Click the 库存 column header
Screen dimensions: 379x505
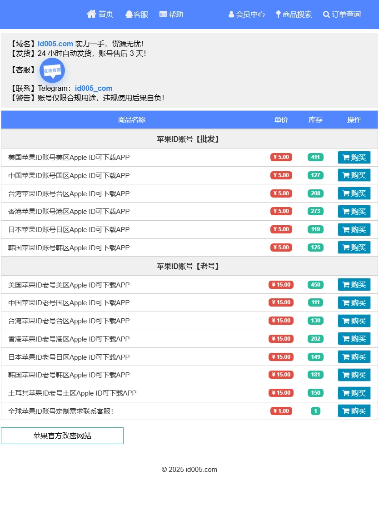[x=315, y=120]
